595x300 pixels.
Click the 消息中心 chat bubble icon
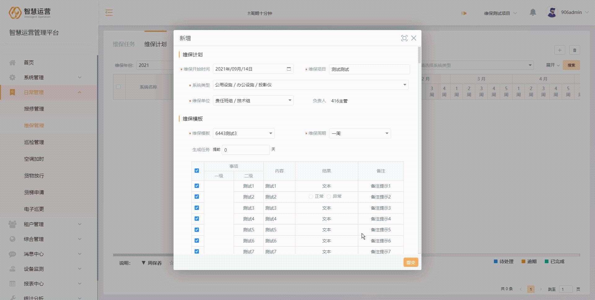pos(12,254)
